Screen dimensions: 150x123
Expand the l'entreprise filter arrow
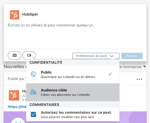point(145,67)
